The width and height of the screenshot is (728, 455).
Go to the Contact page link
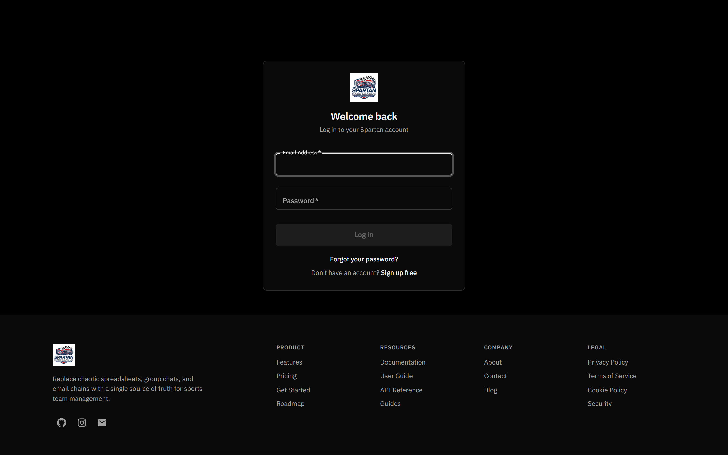coord(495,376)
